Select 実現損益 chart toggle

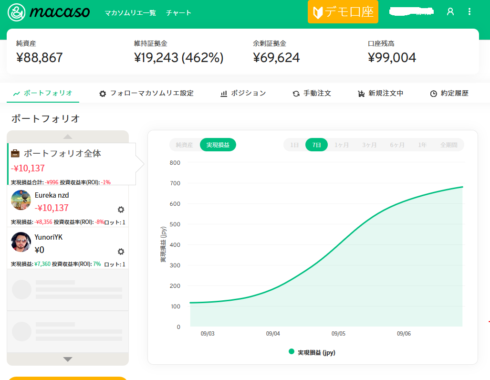click(x=218, y=145)
